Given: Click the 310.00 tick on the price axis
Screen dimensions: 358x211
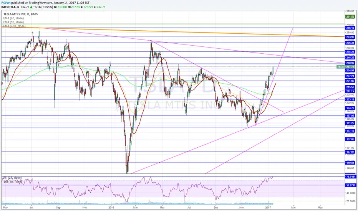Looking at the screenshot, I should 350,11.
